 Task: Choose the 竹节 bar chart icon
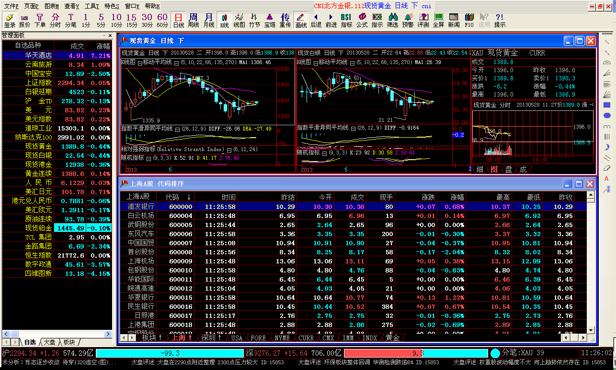pyautogui.click(x=255, y=20)
